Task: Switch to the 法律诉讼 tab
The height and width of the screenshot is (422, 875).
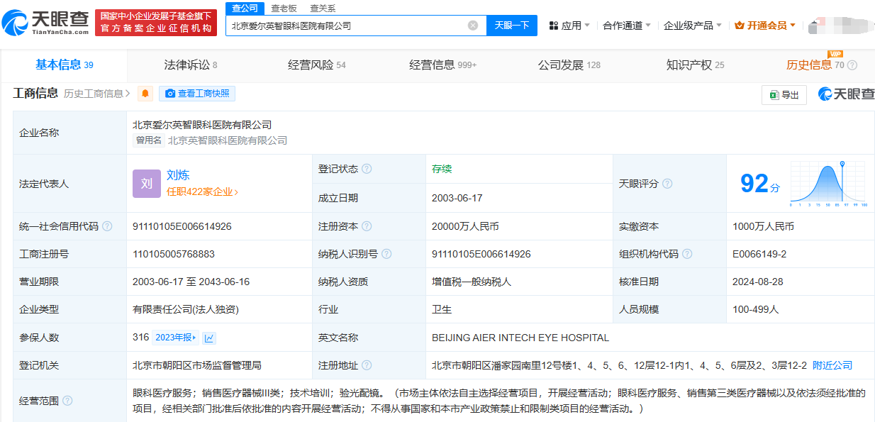Action: [x=191, y=65]
